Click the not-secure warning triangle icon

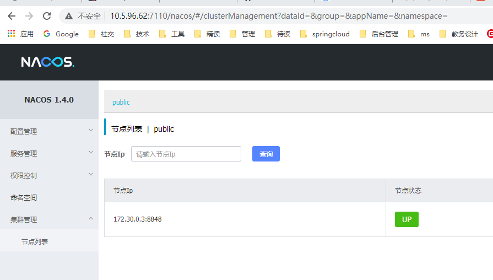tap(69, 16)
